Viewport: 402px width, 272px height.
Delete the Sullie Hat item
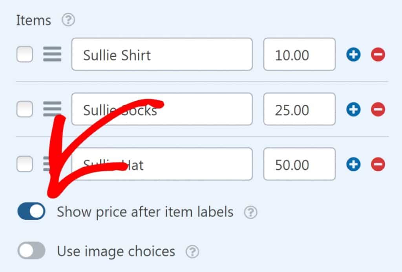pyautogui.click(x=377, y=164)
